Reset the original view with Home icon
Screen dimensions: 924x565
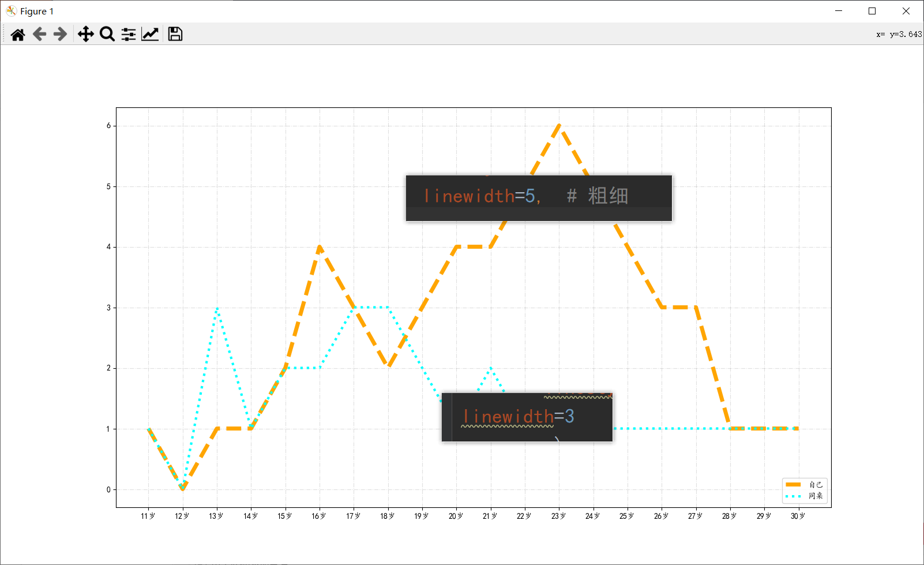[18, 35]
